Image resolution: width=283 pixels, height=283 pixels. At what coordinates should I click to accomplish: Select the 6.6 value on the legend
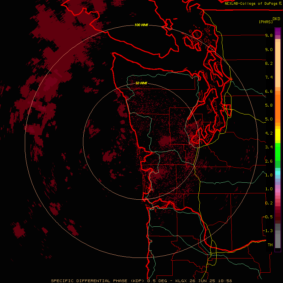coord(269,91)
